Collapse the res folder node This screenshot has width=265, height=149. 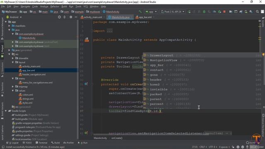coord(9,54)
